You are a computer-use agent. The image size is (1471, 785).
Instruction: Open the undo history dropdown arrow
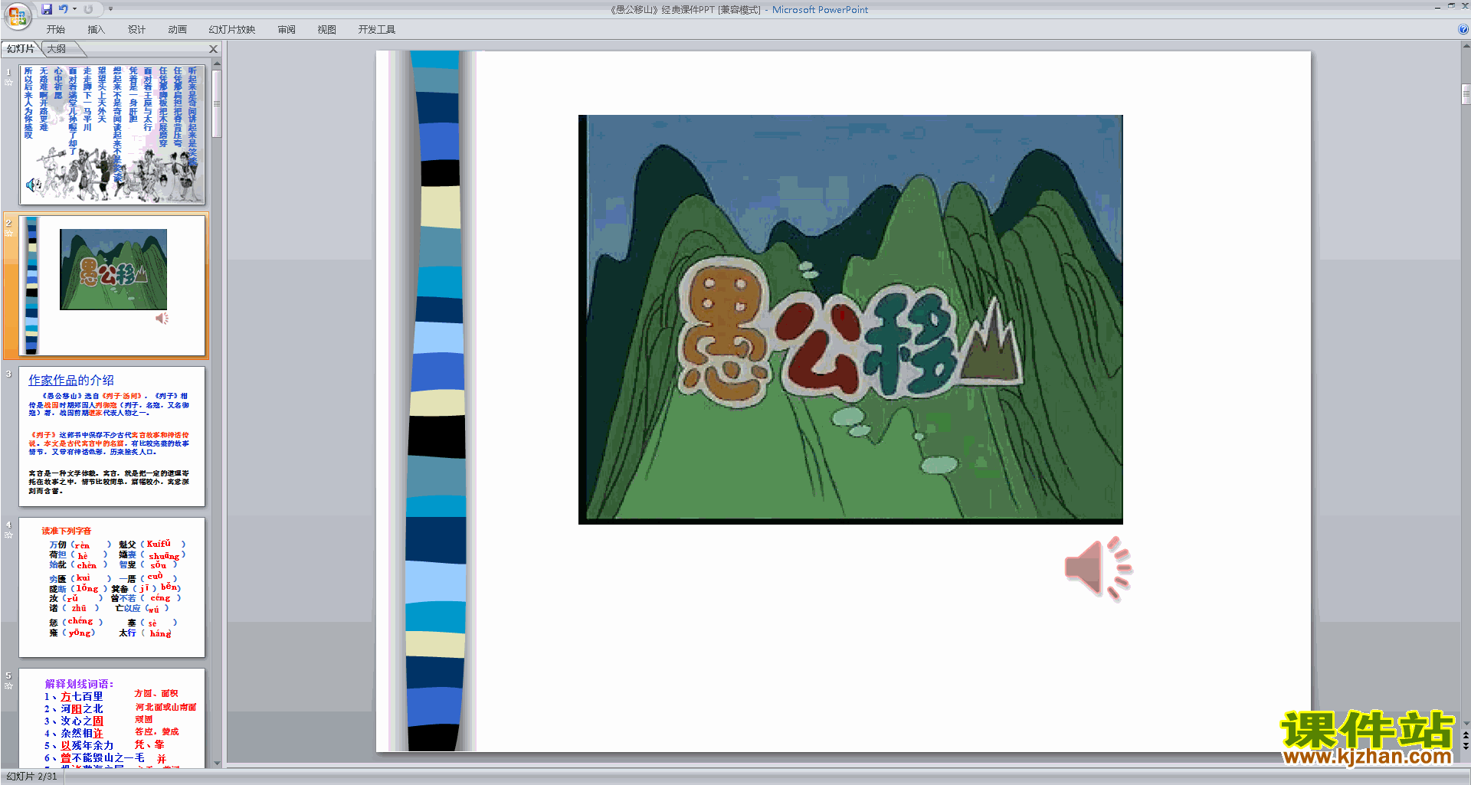[74, 9]
